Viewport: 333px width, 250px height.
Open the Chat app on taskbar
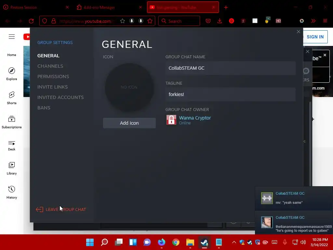[x=147, y=242]
